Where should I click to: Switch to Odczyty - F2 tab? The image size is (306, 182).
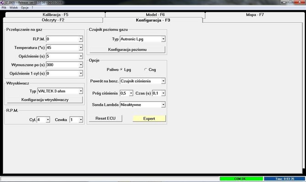53,20
